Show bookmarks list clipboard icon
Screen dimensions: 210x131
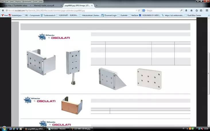201,11
